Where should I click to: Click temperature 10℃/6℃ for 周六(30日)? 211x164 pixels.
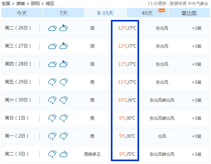point(127,100)
